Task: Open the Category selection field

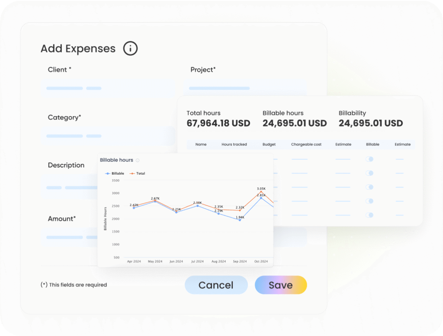Action: tap(108, 136)
